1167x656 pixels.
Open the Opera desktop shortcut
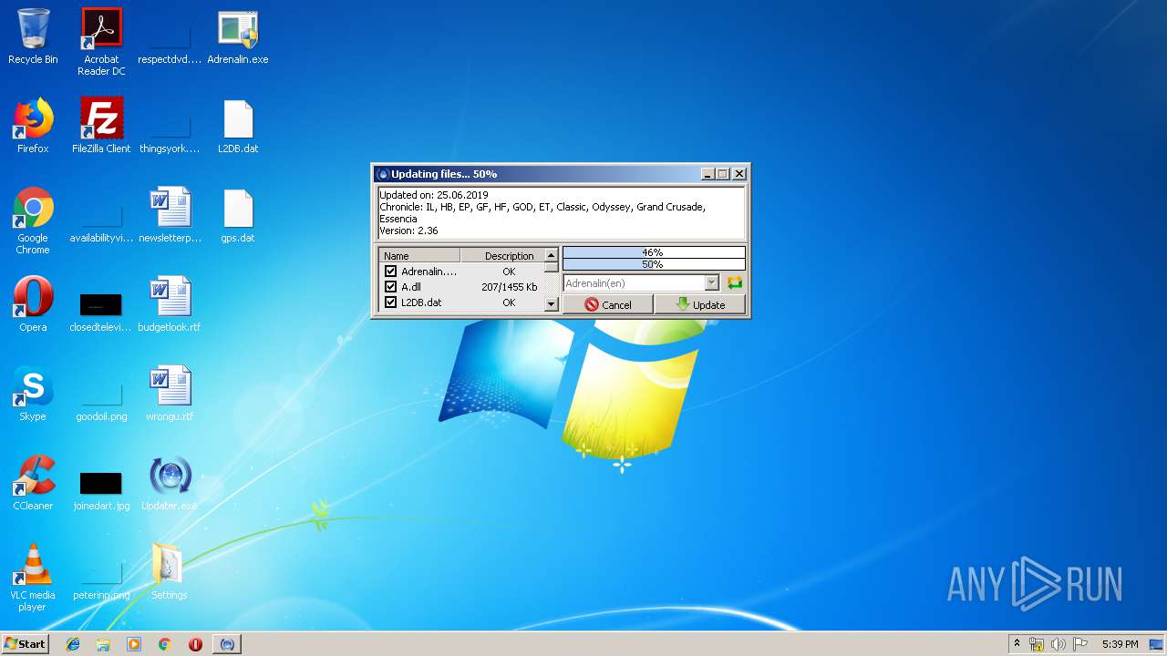(33, 305)
